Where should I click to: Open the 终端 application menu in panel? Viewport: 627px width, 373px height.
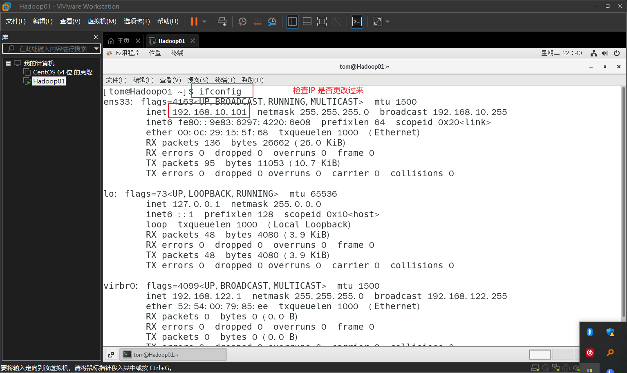tap(177, 53)
